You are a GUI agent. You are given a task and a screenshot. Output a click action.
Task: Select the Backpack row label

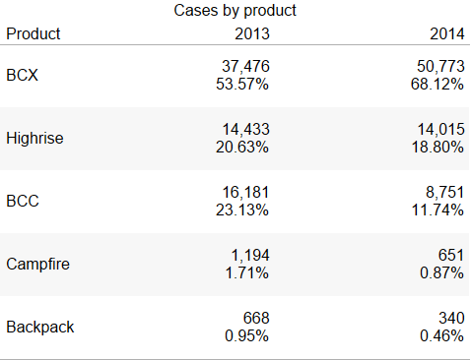click(x=40, y=327)
